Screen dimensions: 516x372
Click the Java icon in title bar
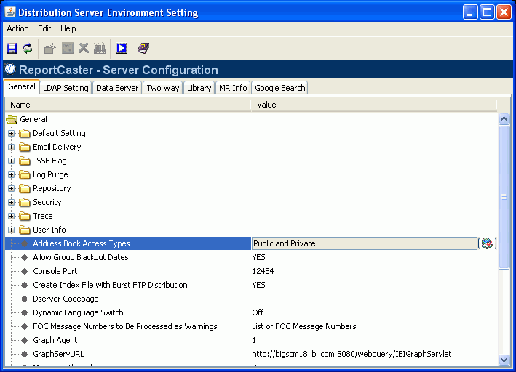(x=10, y=12)
